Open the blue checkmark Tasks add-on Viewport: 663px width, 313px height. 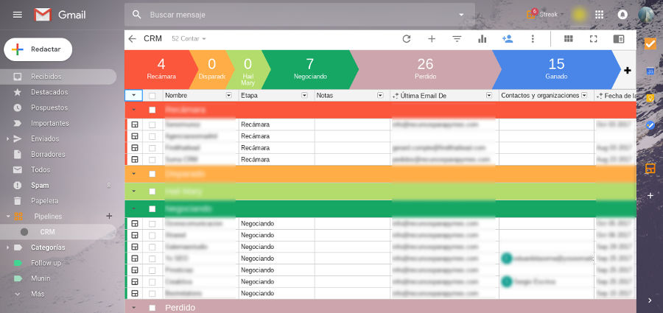650,125
